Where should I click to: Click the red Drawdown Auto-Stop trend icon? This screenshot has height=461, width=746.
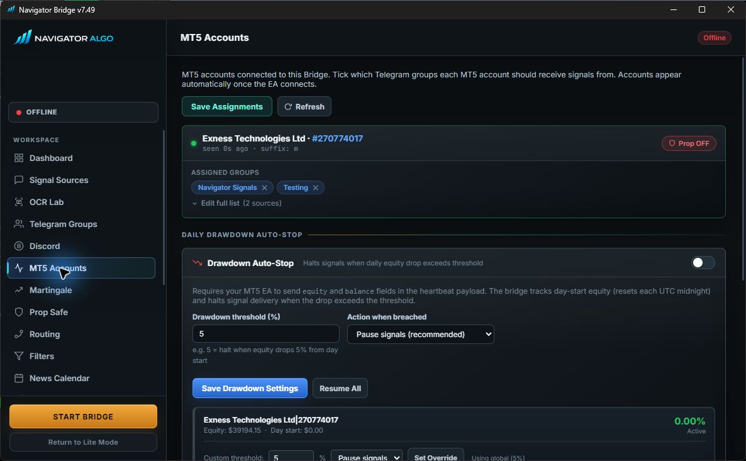tap(197, 263)
